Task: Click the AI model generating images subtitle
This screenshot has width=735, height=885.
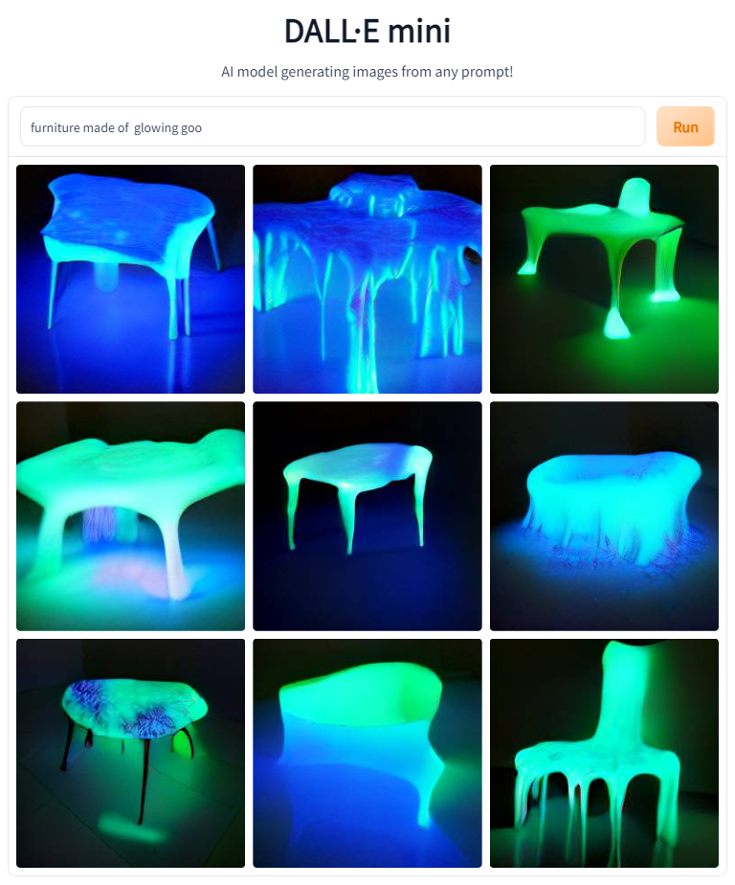Action: 367,72
